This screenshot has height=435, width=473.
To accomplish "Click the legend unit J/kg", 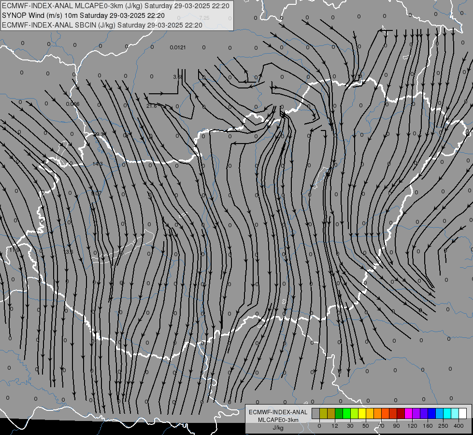I will 278,427.
